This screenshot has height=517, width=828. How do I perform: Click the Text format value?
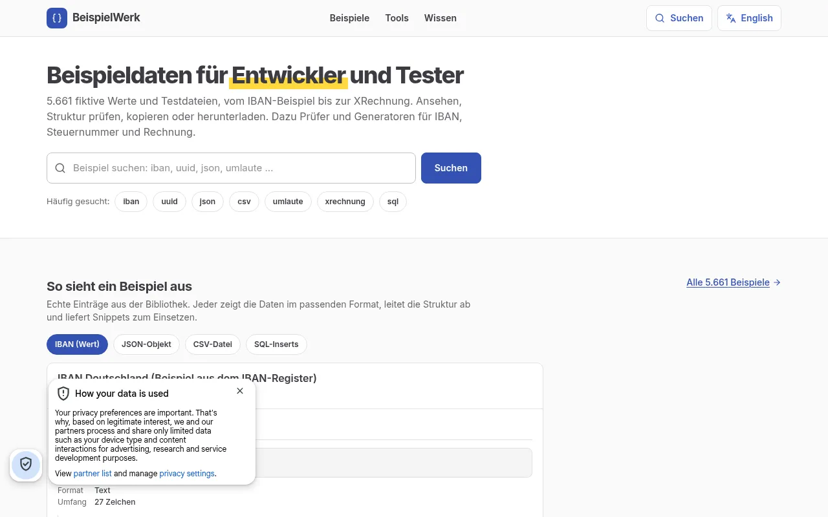[x=102, y=490]
